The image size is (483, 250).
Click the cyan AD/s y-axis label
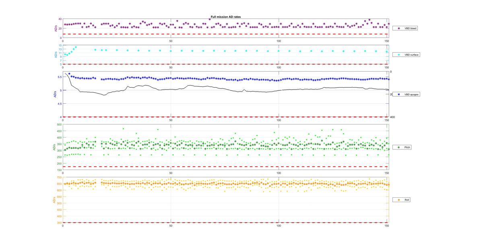[56, 55]
